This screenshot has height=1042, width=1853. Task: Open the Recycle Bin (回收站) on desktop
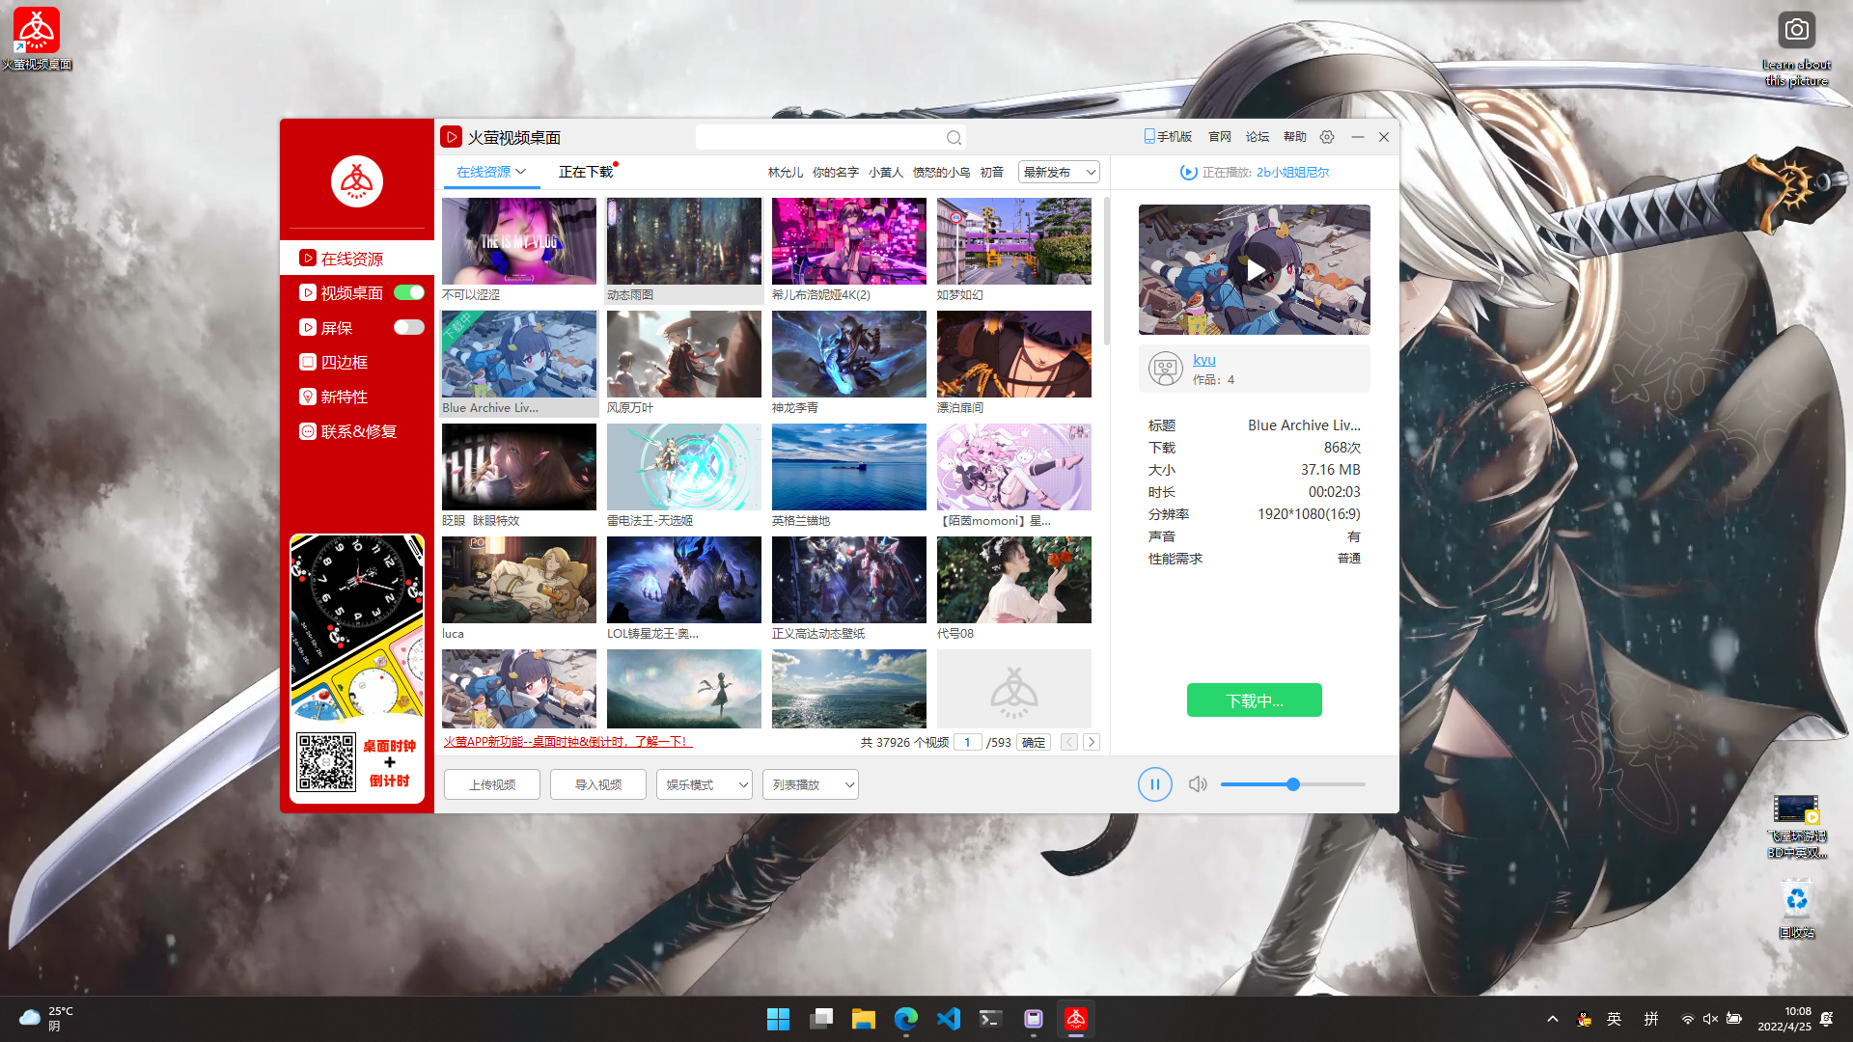click(x=1796, y=908)
